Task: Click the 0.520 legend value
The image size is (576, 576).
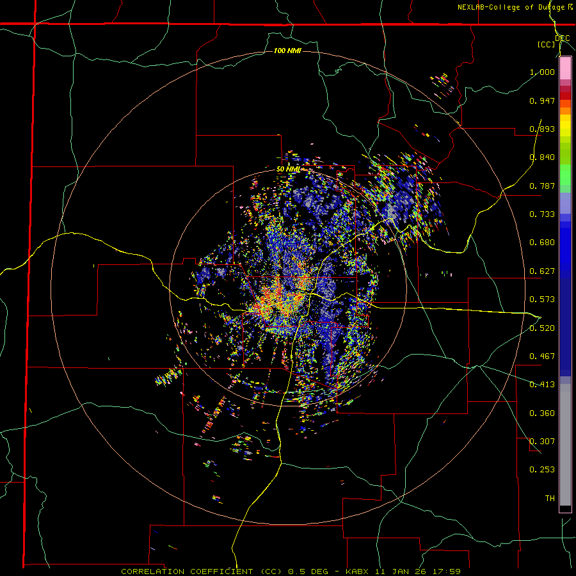Action: coord(542,328)
